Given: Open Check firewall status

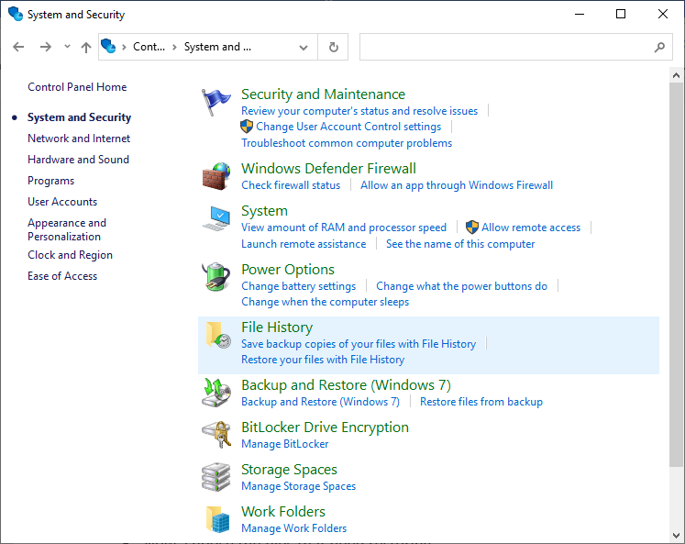Looking at the screenshot, I should coord(291,185).
